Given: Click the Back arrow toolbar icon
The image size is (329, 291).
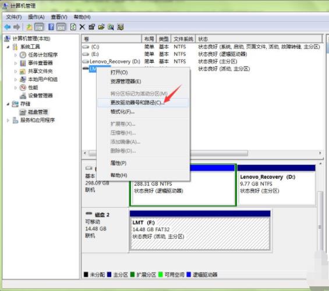Looking at the screenshot, I should pos(8,27).
